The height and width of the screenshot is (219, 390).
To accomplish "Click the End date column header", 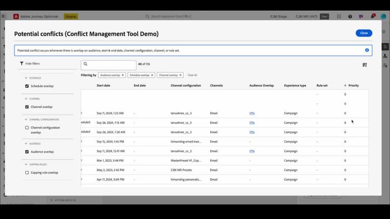I will click(x=140, y=86).
